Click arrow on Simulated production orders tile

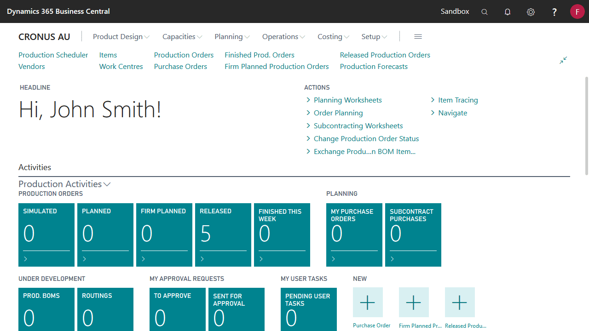click(x=25, y=259)
